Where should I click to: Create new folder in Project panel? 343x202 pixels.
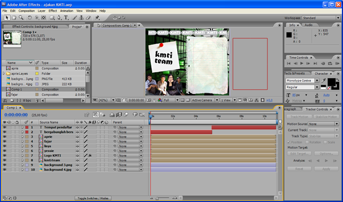pyautogui.click(x=12, y=100)
